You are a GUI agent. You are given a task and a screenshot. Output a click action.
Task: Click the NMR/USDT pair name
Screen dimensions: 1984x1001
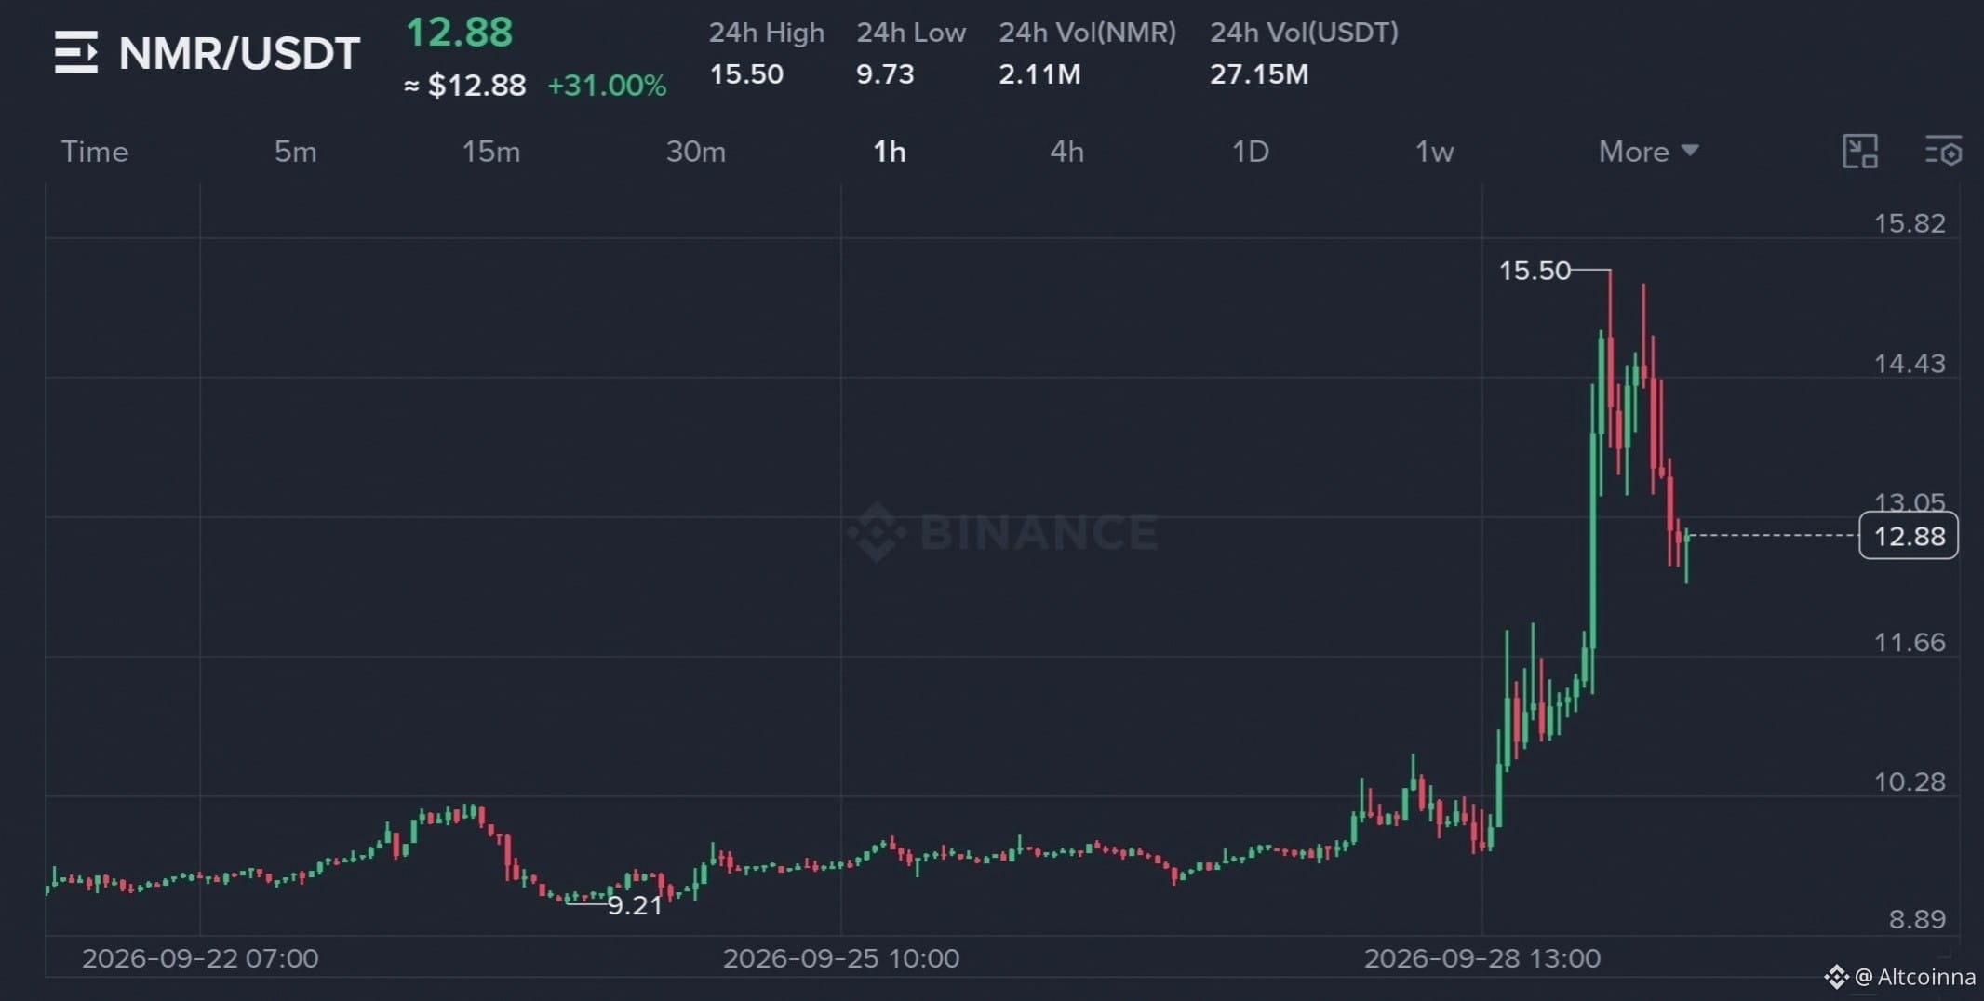239,53
